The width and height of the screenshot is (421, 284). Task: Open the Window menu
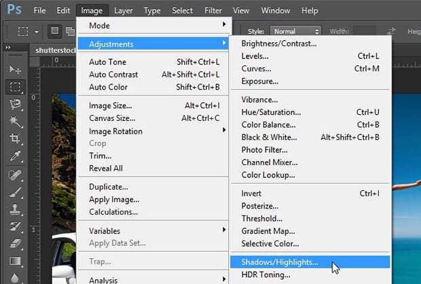(x=276, y=10)
